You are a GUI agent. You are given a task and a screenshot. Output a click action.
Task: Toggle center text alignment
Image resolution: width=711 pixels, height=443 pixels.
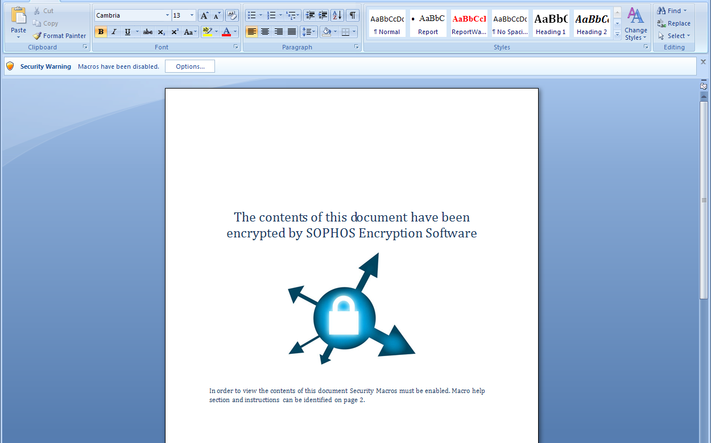coord(265,32)
